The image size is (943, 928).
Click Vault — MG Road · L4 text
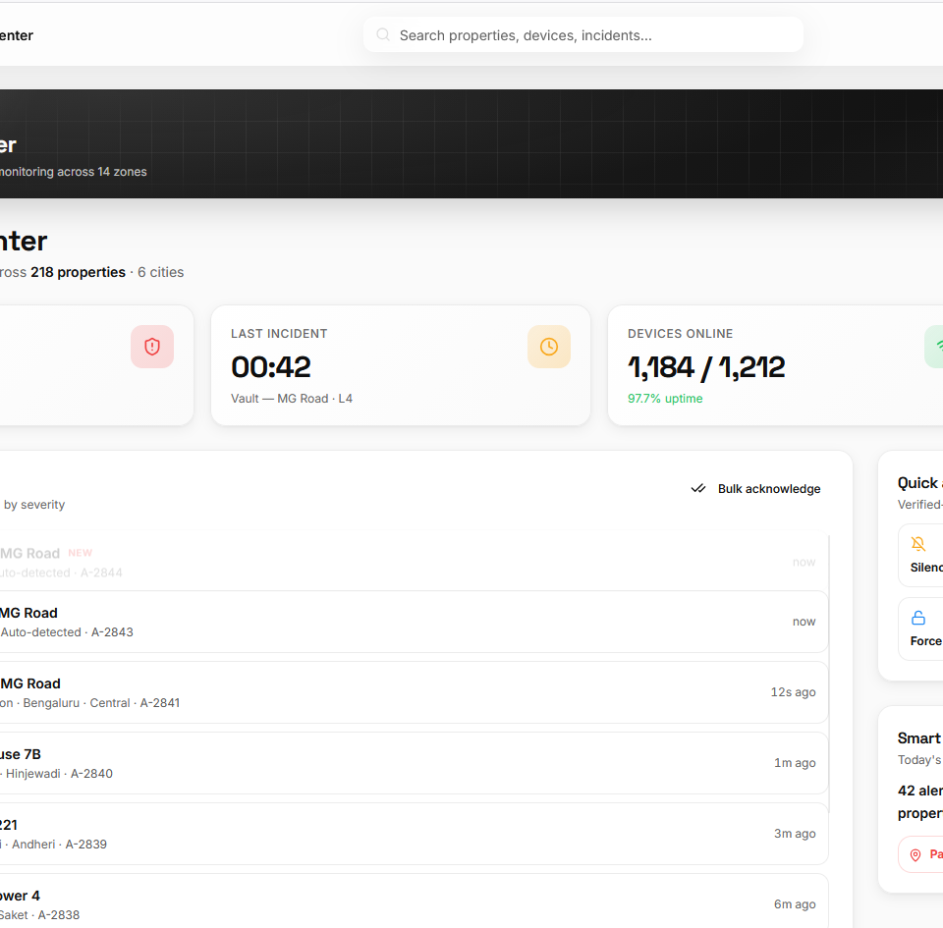(x=292, y=399)
